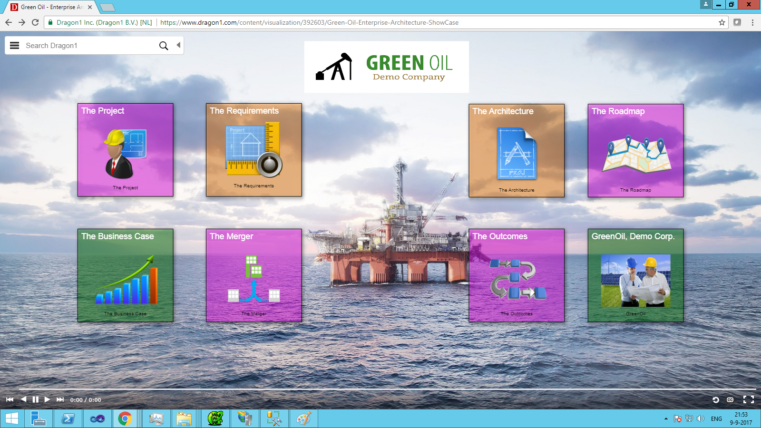The image size is (761, 428).
Task: Click the magnifier search icon
Action: click(164, 46)
